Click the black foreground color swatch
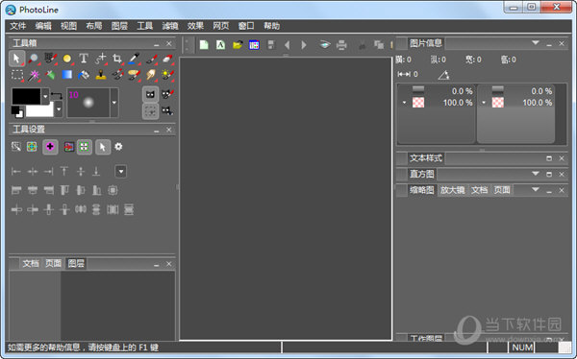This screenshot has width=577, height=359. pyautogui.click(x=26, y=96)
